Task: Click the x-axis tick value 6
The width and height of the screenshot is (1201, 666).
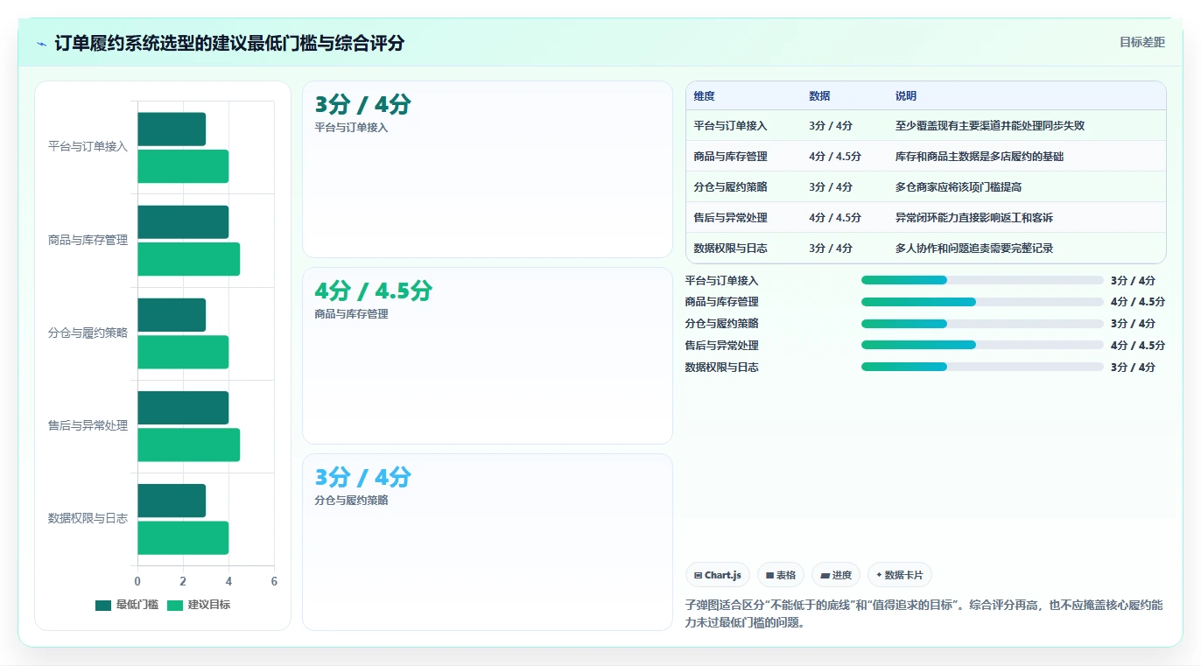Action: point(274,581)
